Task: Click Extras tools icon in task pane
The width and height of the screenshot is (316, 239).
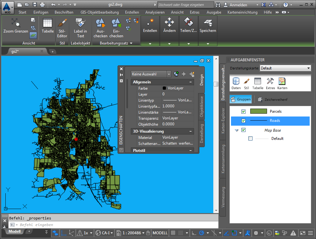Action: [x=270, y=81]
